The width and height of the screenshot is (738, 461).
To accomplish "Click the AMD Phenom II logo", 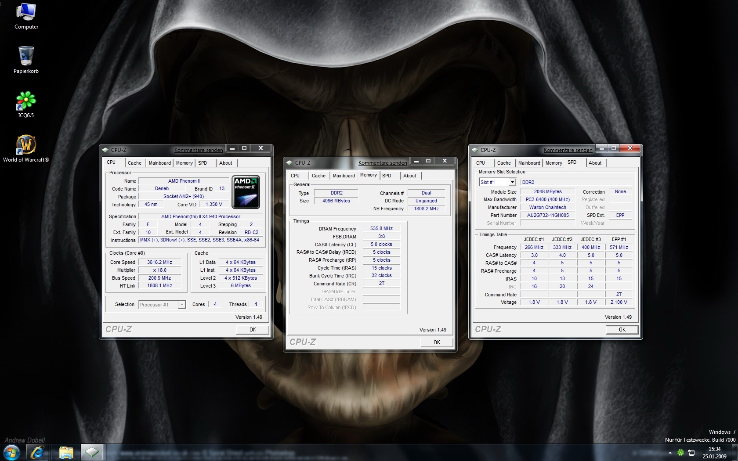I will [x=246, y=192].
